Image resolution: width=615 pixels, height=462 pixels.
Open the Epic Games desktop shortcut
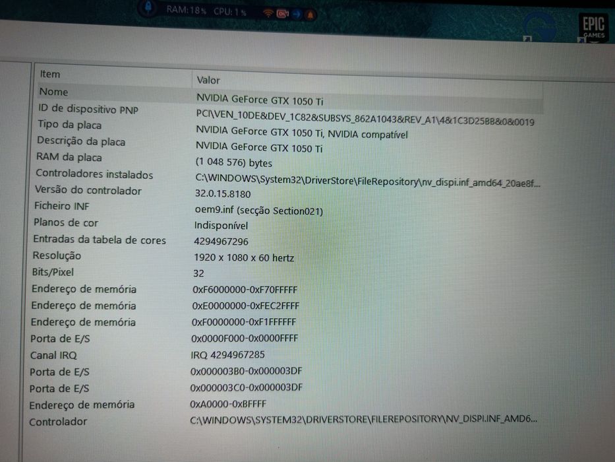point(593,27)
